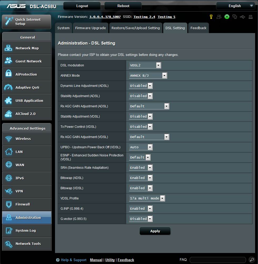Click the Firewall shield icon
This screenshot has width=258, height=264.
point(9,204)
